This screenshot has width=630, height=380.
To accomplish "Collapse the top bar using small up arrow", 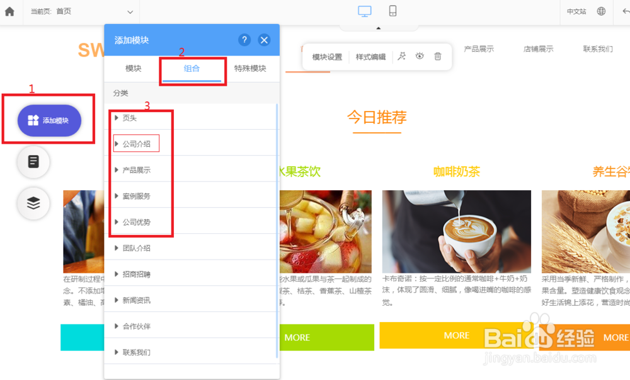I will point(378,28).
